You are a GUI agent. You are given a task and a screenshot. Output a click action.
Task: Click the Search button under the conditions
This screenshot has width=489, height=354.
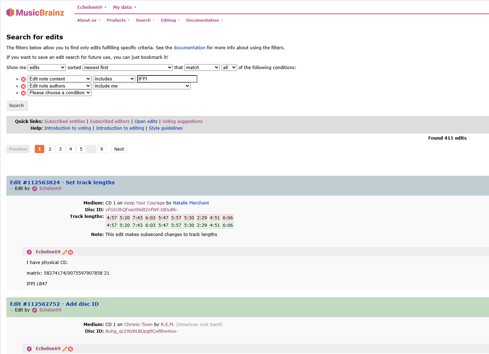pyautogui.click(x=17, y=106)
